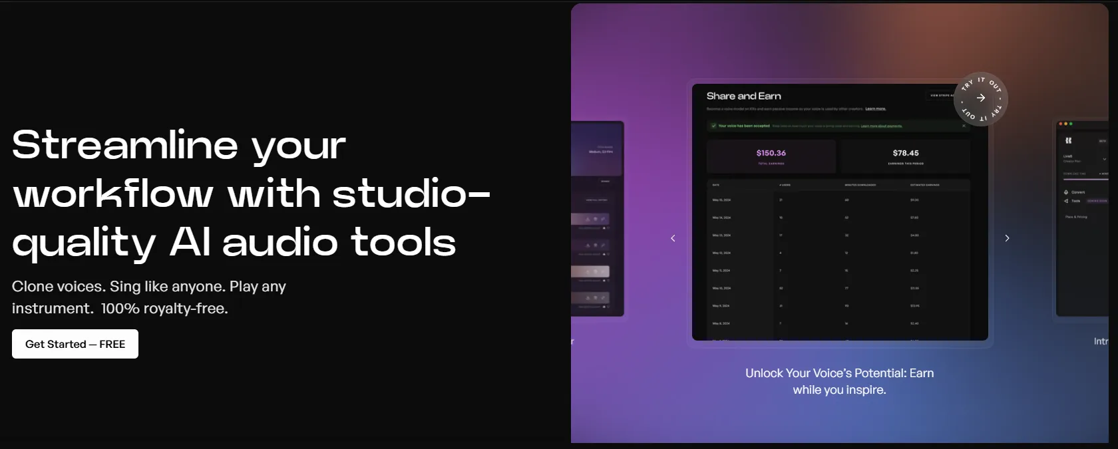The width and height of the screenshot is (1118, 449).
Task: Click the May 15, 2024 earnings row
Action: pyautogui.click(x=838, y=200)
